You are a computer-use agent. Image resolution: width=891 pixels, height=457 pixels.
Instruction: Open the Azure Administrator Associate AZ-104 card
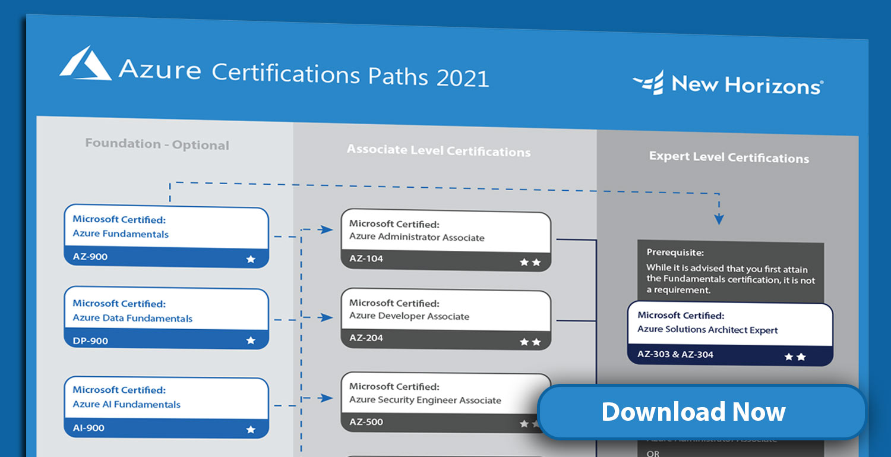pos(446,240)
